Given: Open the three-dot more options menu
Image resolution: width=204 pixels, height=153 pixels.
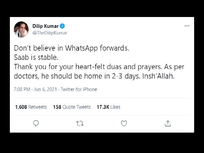Looking at the screenshot, I should [x=187, y=26].
